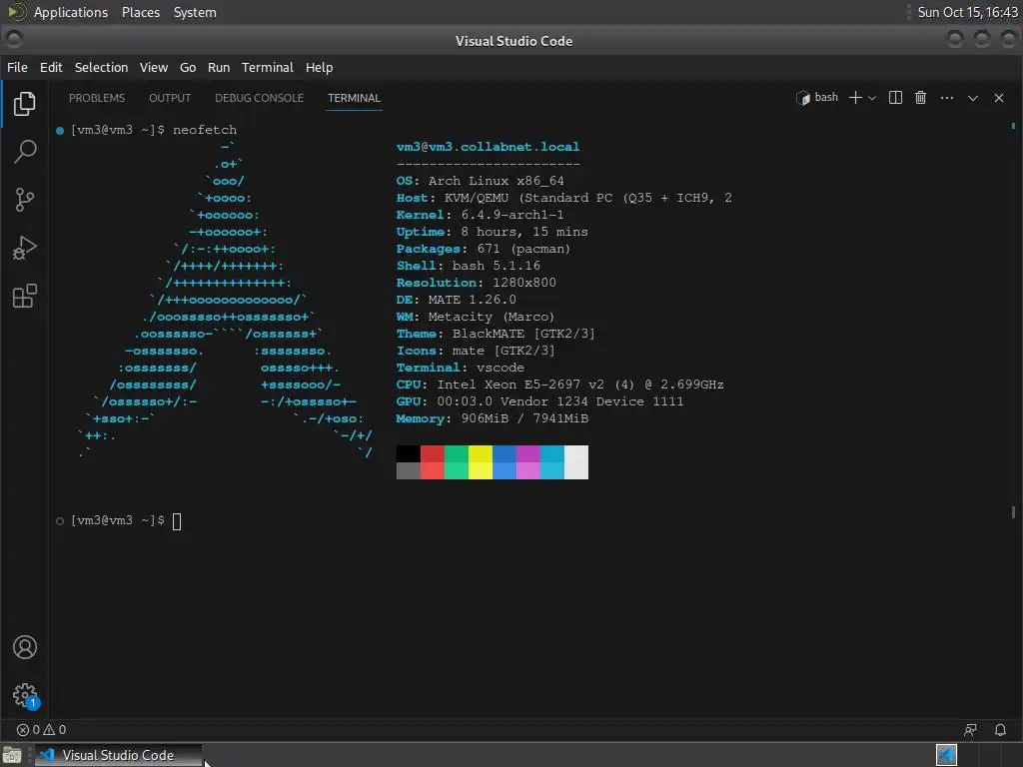Click the neofetch command decoration dot
The height and width of the screenshot is (767, 1023).
click(60, 131)
